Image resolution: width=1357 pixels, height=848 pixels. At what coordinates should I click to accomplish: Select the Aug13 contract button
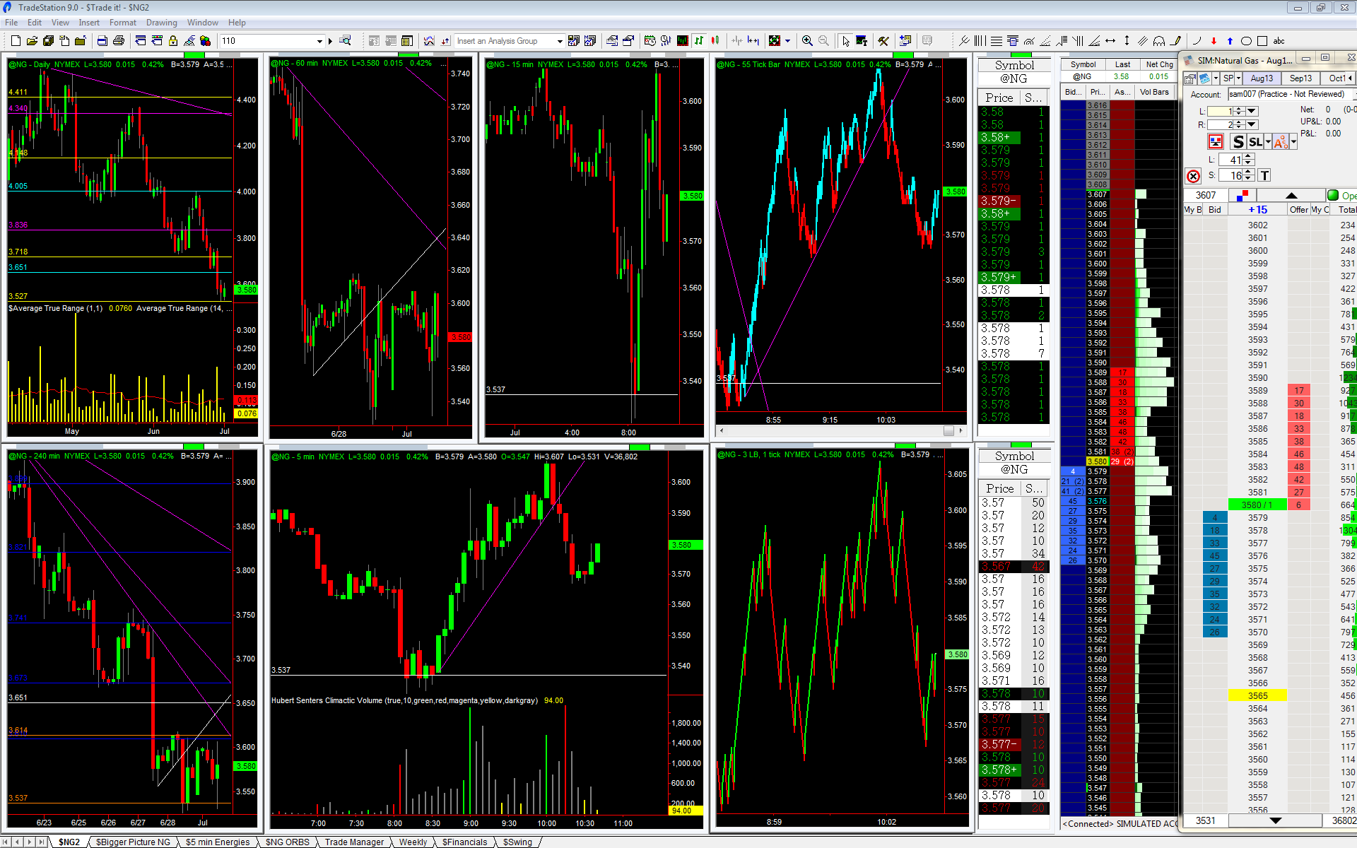click(1262, 78)
